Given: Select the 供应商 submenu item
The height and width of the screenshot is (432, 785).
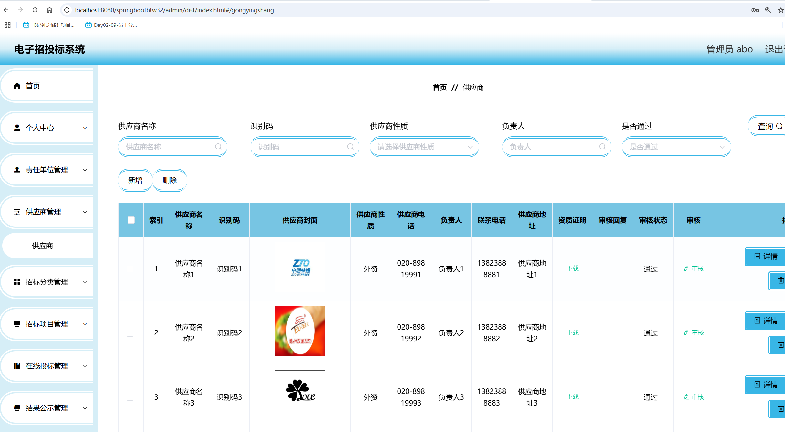Looking at the screenshot, I should click(x=48, y=246).
